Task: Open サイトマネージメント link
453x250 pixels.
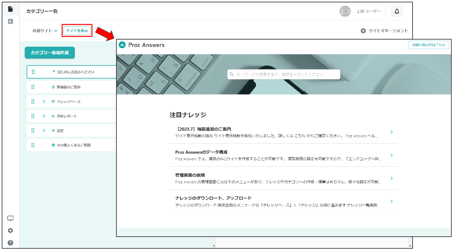Action: [388, 31]
